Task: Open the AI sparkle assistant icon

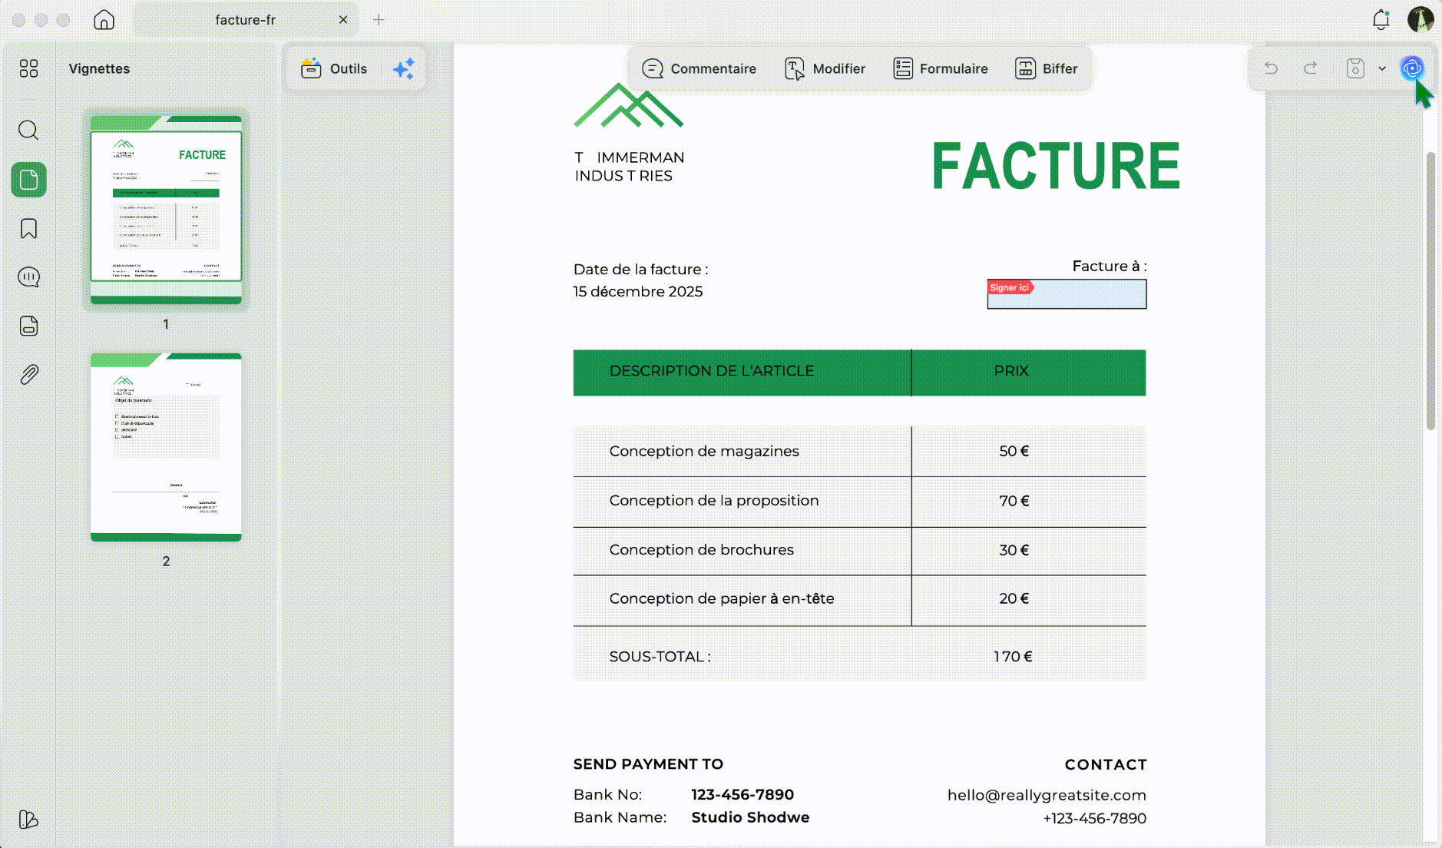Action: [404, 68]
